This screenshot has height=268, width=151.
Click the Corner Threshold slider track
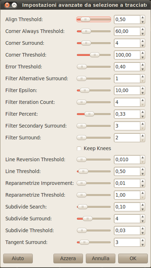point(94,55)
